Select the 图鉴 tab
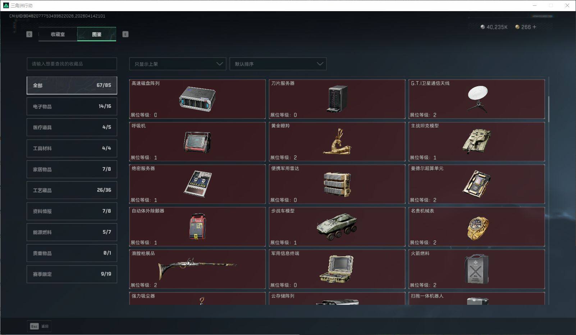The image size is (576, 335). (97, 34)
